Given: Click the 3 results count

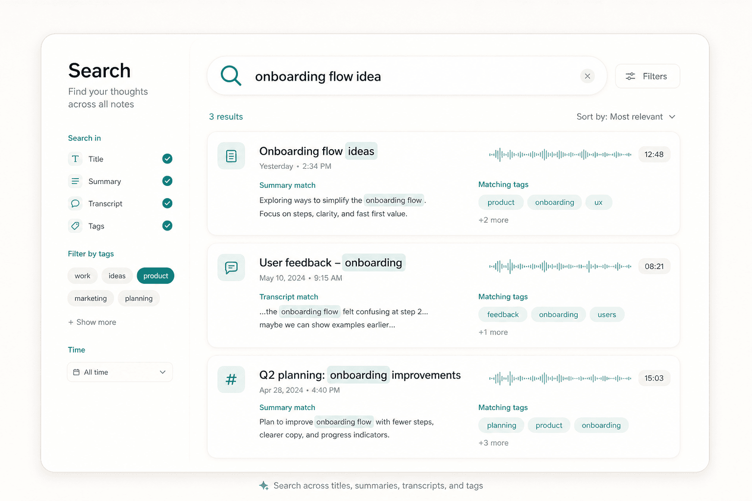Looking at the screenshot, I should (226, 116).
